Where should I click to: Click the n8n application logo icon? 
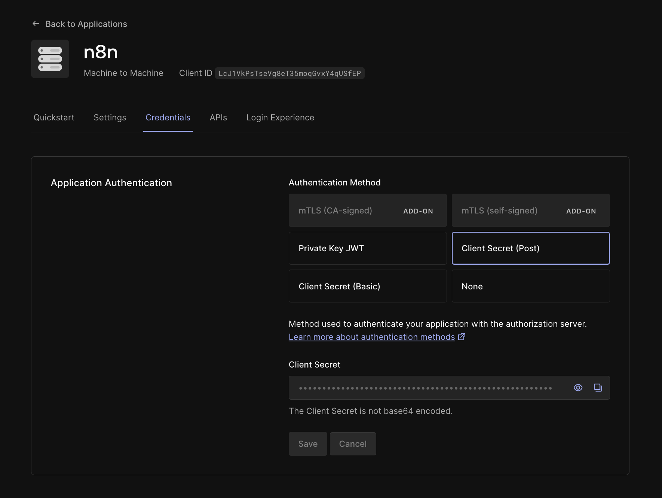[50, 59]
